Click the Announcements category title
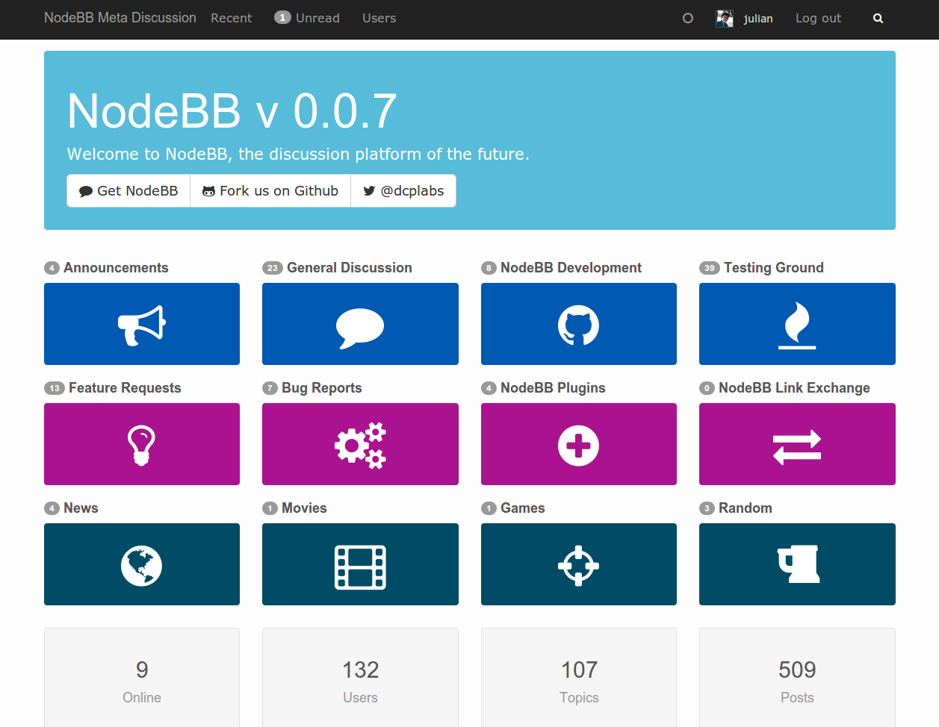The width and height of the screenshot is (939, 727). point(116,268)
